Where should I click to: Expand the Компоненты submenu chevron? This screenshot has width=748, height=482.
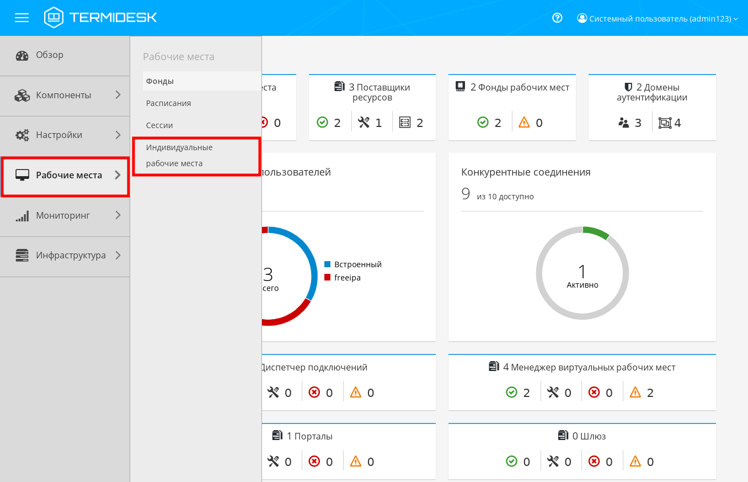(x=117, y=95)
